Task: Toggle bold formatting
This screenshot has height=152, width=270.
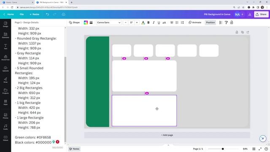Action: [x=148, y=22]
